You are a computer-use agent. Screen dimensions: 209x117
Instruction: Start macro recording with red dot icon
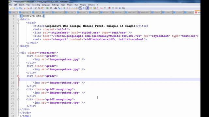tap(109, 8)
